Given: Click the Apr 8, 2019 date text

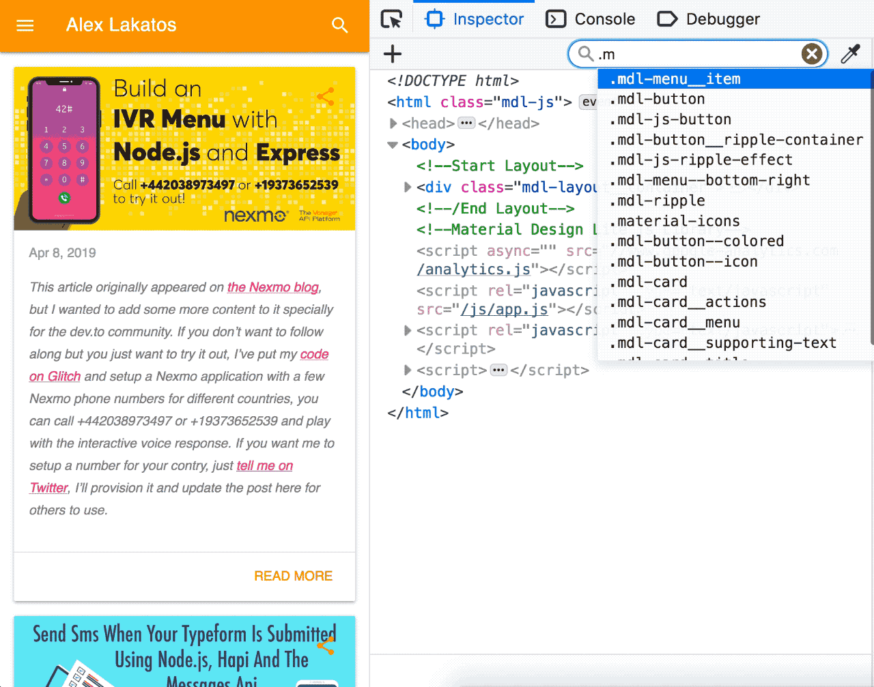Looking at the screenshot, I should point(62,253).
